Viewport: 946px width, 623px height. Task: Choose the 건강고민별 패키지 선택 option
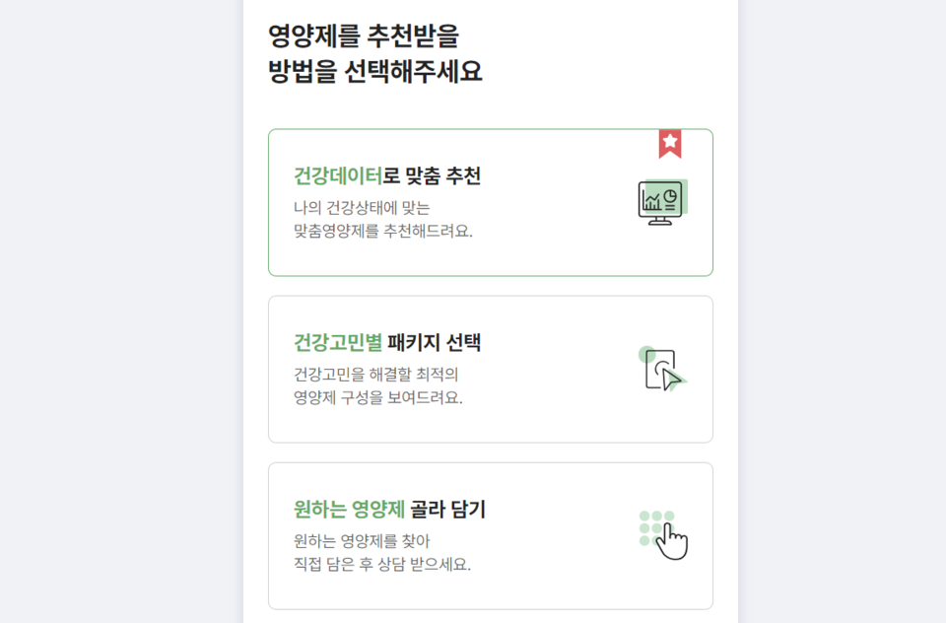(x=490, y=368)
